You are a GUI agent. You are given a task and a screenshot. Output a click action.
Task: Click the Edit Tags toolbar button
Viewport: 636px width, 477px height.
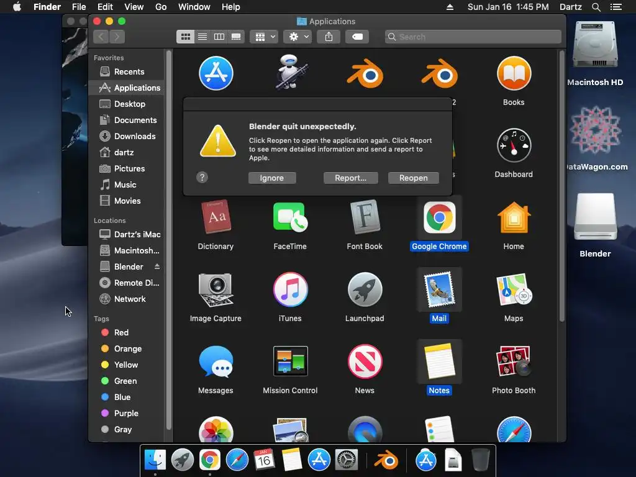[357, 37]
